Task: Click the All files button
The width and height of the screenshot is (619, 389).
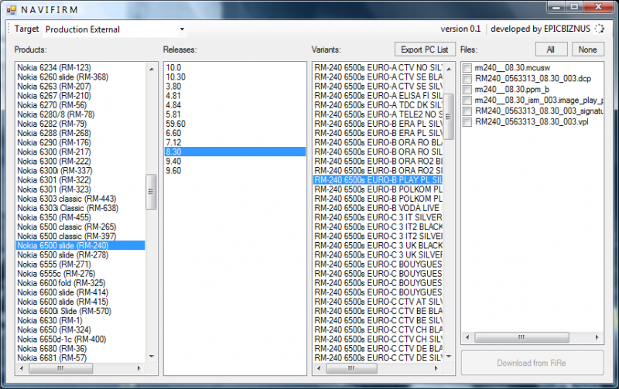Action: coord(551,49)
